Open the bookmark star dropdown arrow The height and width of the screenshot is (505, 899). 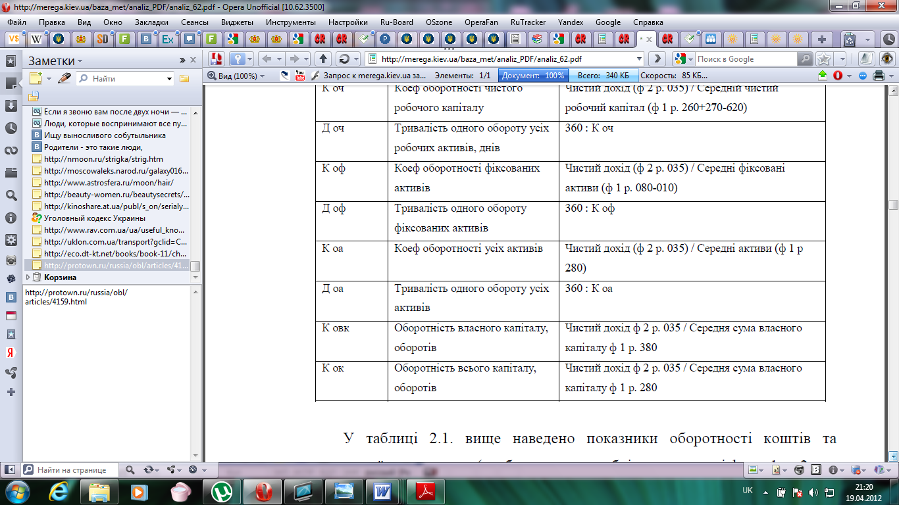841,59
